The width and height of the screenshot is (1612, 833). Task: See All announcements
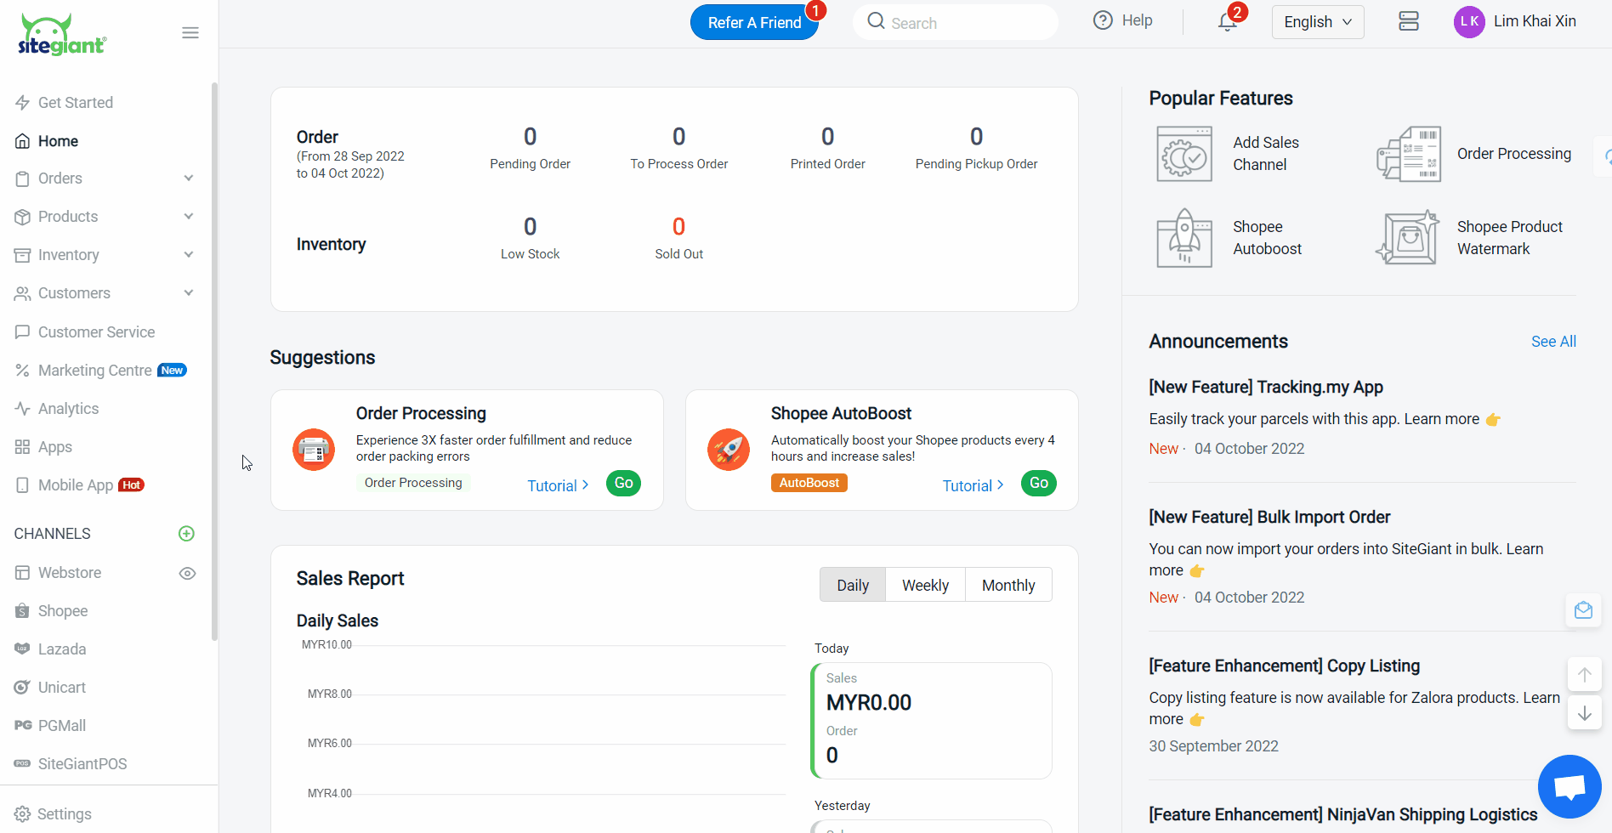pyautogui.click(x=1553, y=342)
